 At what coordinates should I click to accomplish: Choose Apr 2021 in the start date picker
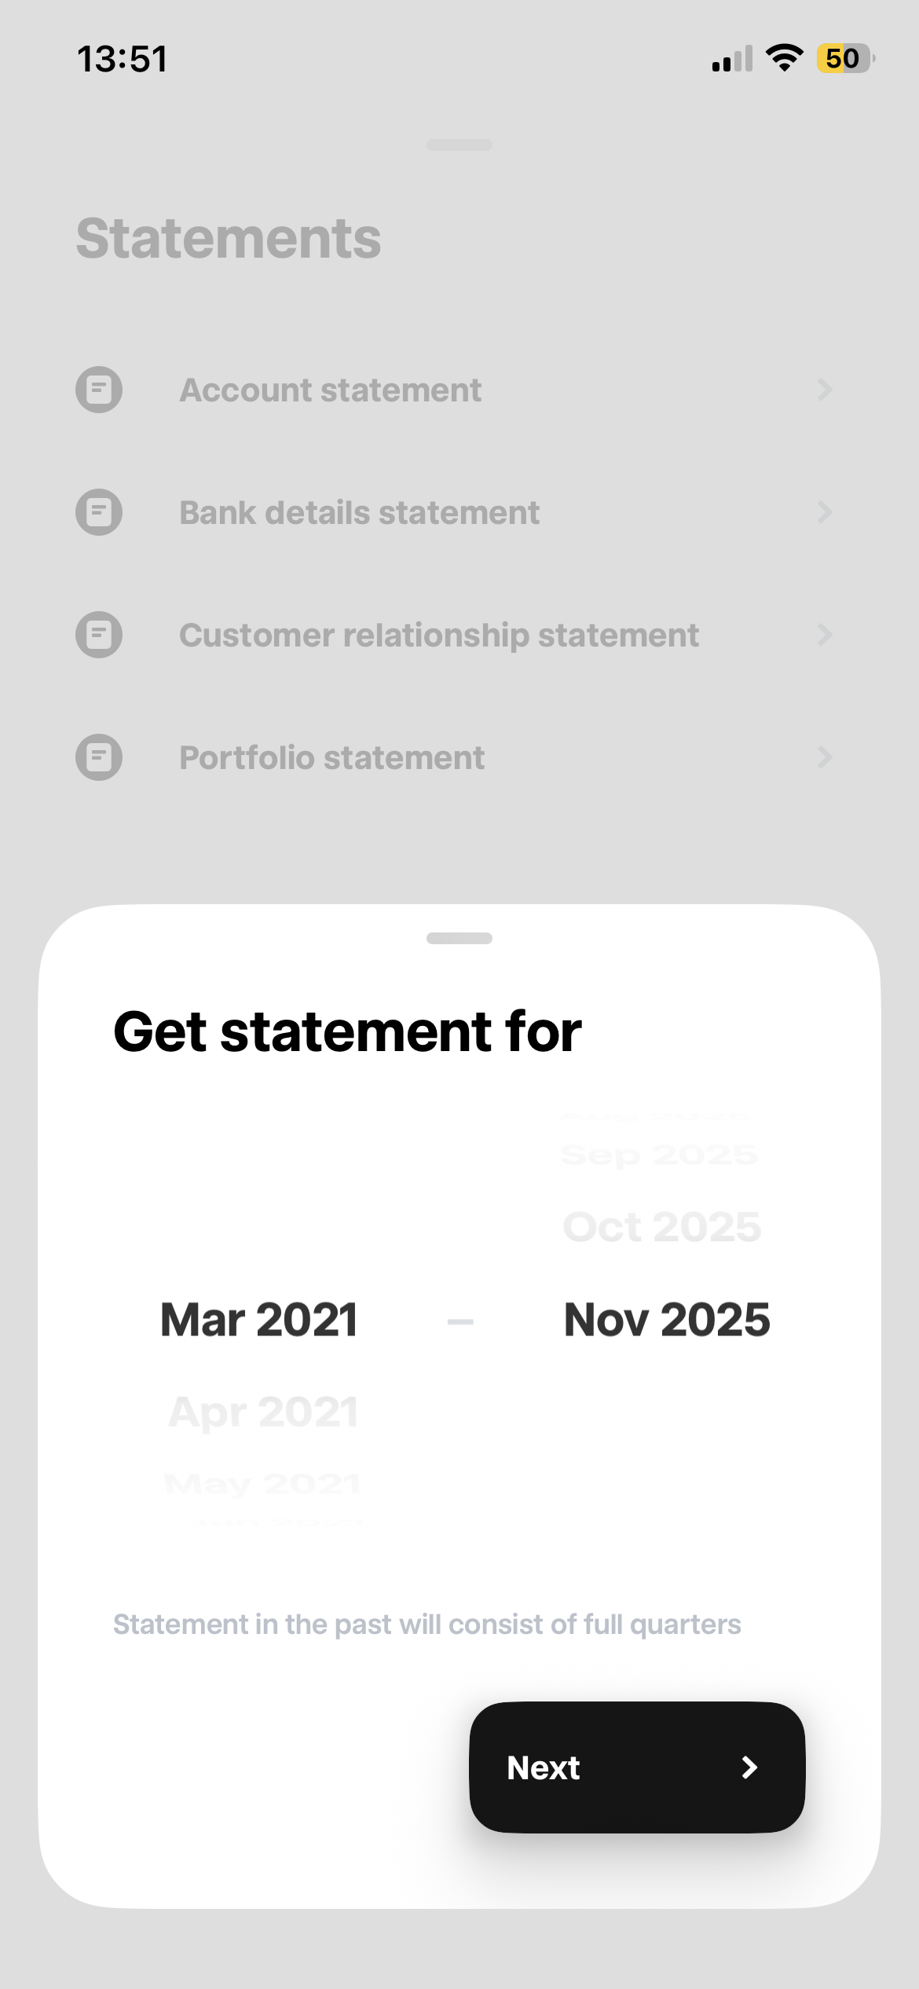pos(263,1412)
